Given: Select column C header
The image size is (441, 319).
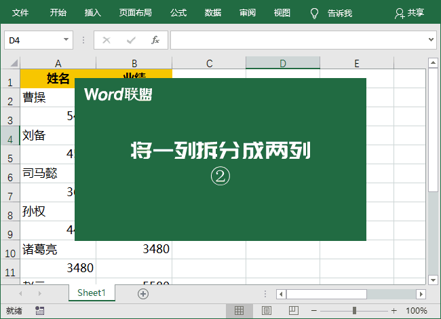Looking at the screenshot, I should [x=209, y=63].
